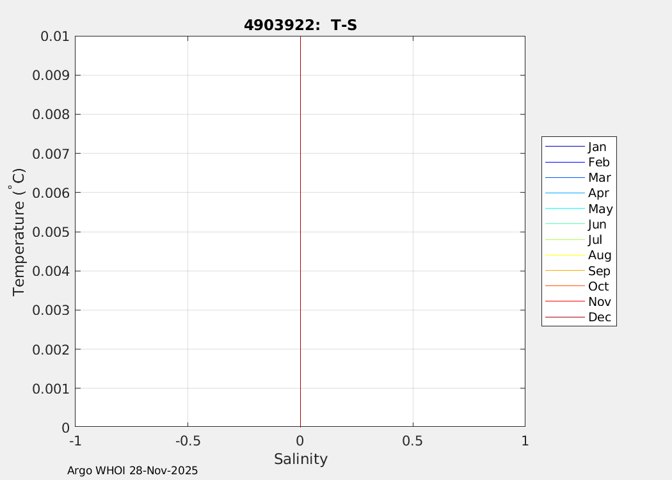The image size is (672, 480).
Task: Click the May legend label
Action: [x=600, y=209]
